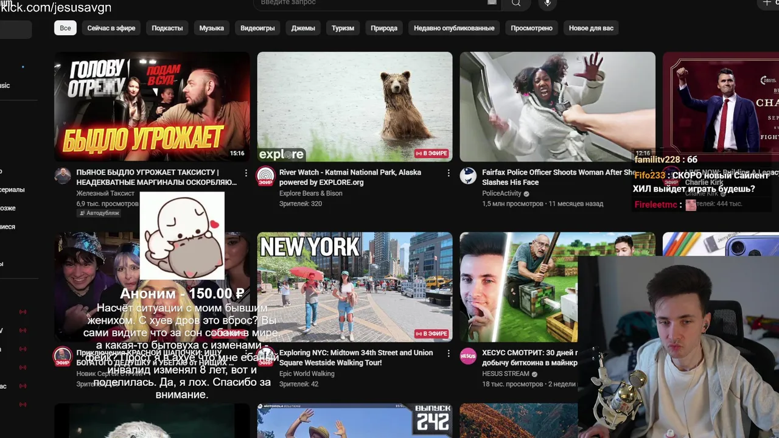The height and width of the screenshot is (438, 779).
Task: Click "Зрителей: 320" viewer count
Action: [301, 204]
